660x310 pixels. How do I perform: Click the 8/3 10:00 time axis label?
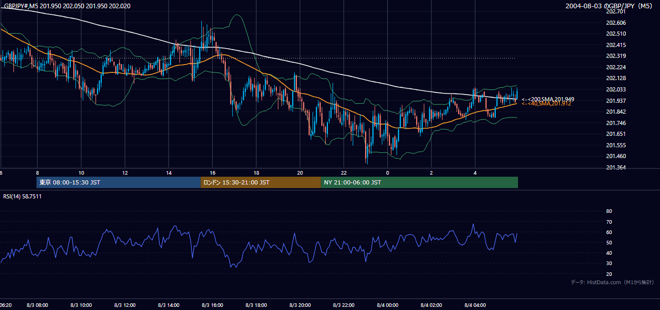tap(81, 305)
